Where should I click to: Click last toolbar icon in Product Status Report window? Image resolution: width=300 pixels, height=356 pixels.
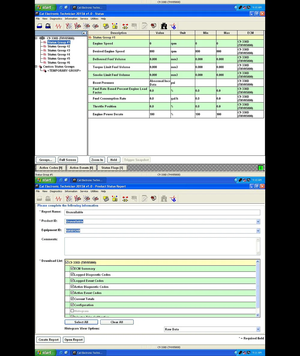[x=173, y=199]
